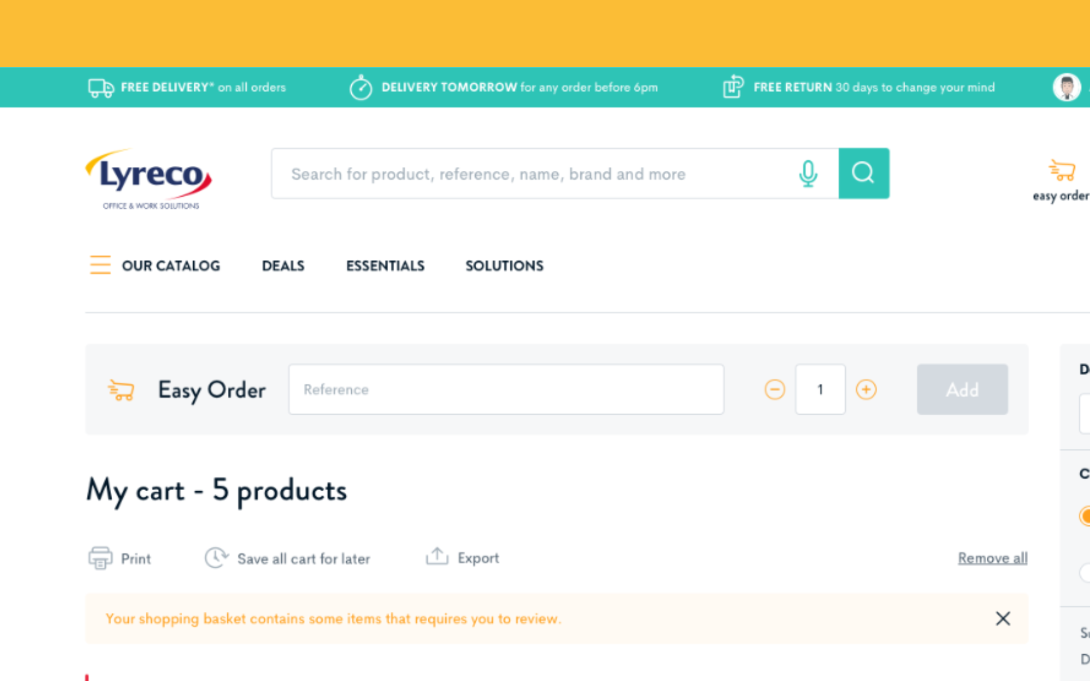
Task: Click the search magnifier icon
Action: (864, 173)
